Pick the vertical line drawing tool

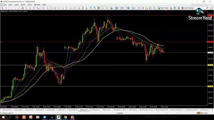(11, 8)
